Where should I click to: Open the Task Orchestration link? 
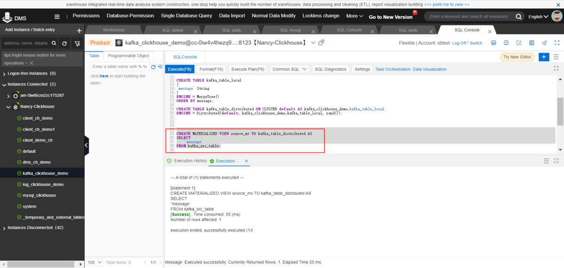click(x=393, y=69)
